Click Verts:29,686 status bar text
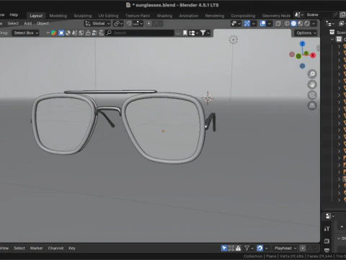The height and width of the screenshot is (260, 346). (291, 256)
